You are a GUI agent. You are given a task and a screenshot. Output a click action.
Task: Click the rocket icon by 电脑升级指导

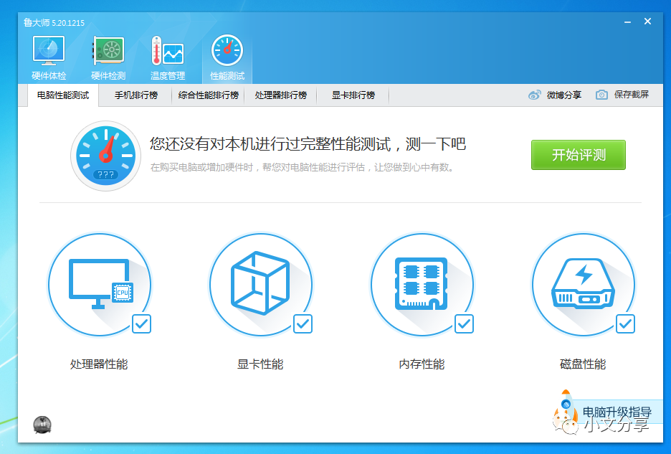565,407
